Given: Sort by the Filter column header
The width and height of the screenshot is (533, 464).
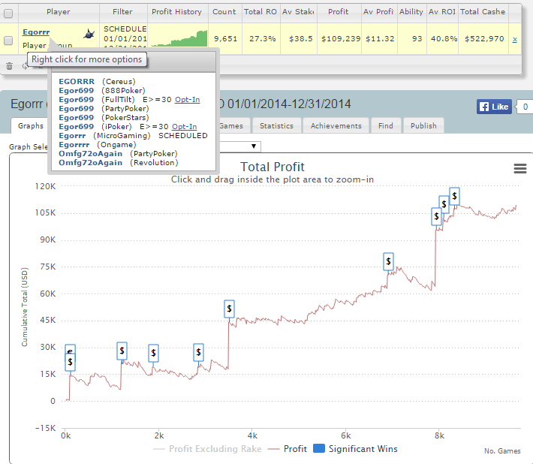Looking at the screenshot, I should pyautogui.click(x=122, y=11).
